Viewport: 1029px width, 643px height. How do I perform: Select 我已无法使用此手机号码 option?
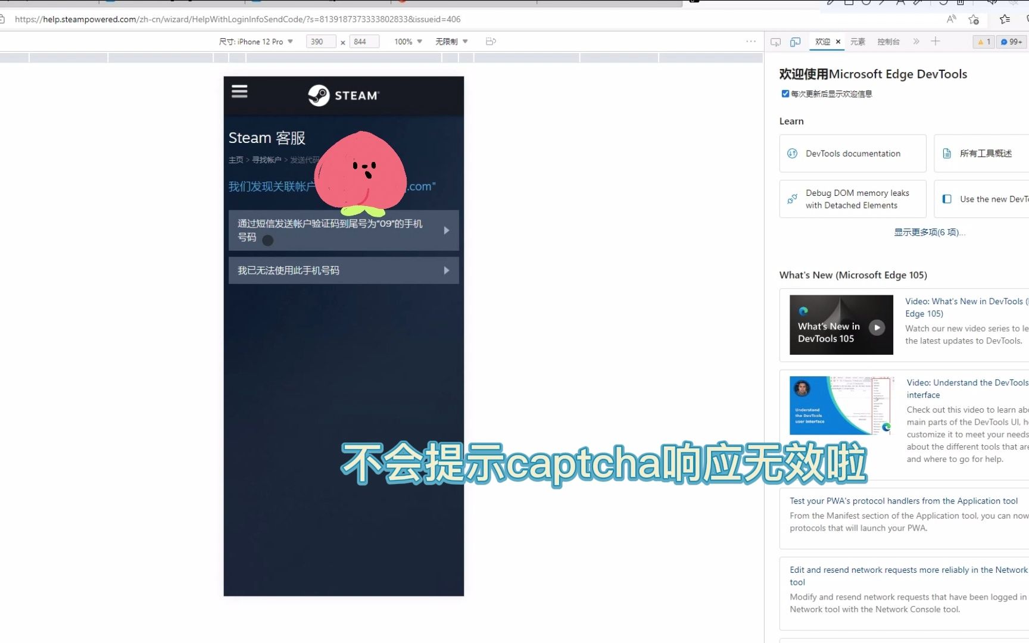point(343,270)
